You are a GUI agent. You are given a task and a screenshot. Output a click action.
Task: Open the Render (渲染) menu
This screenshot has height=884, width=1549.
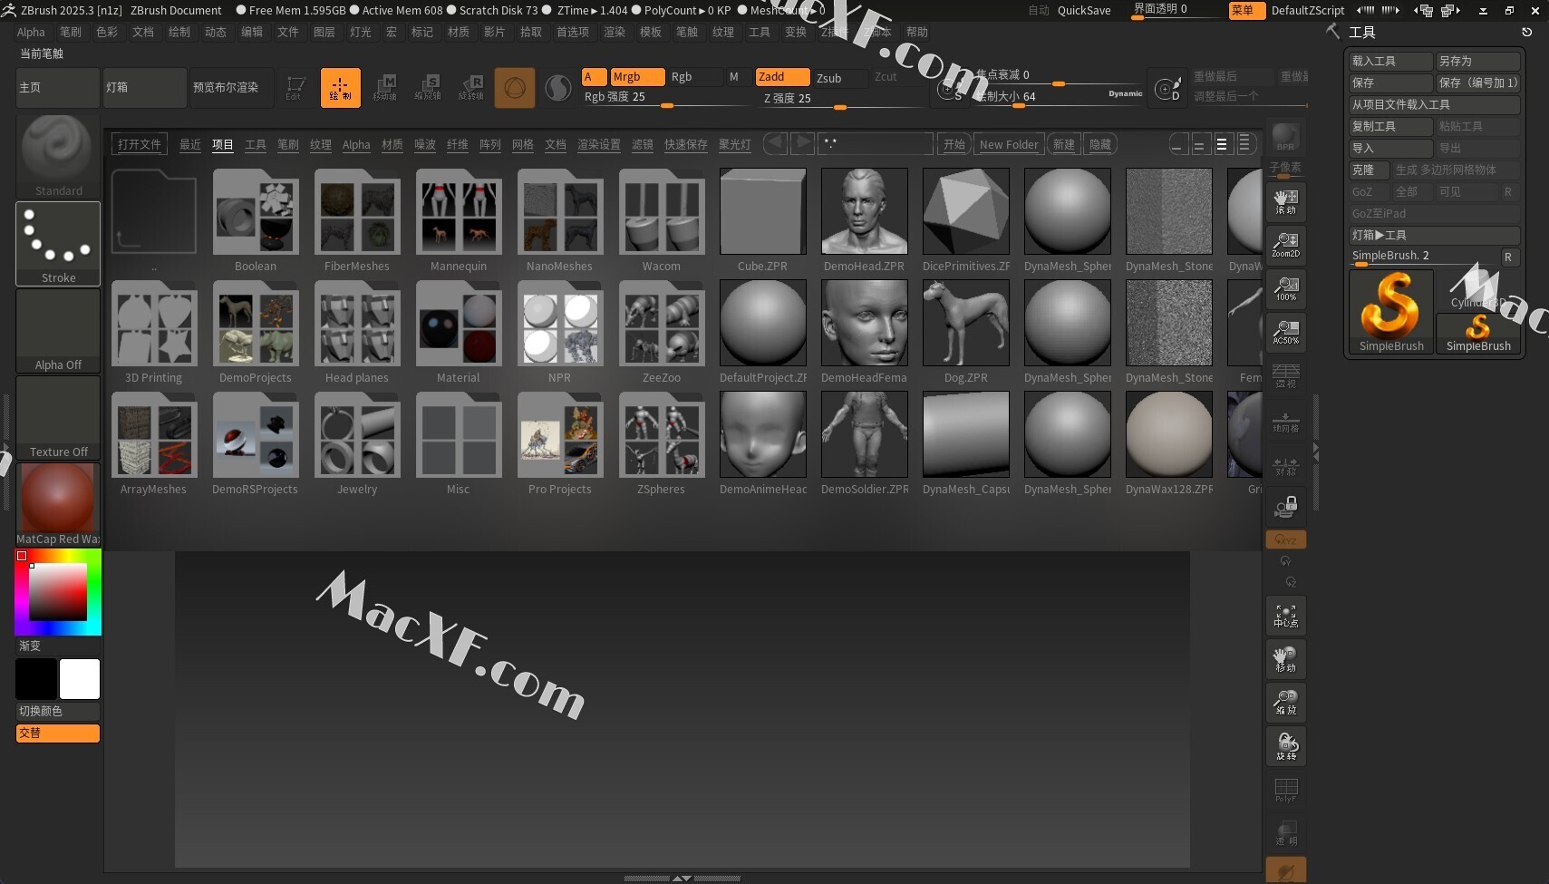coord(615,32)
